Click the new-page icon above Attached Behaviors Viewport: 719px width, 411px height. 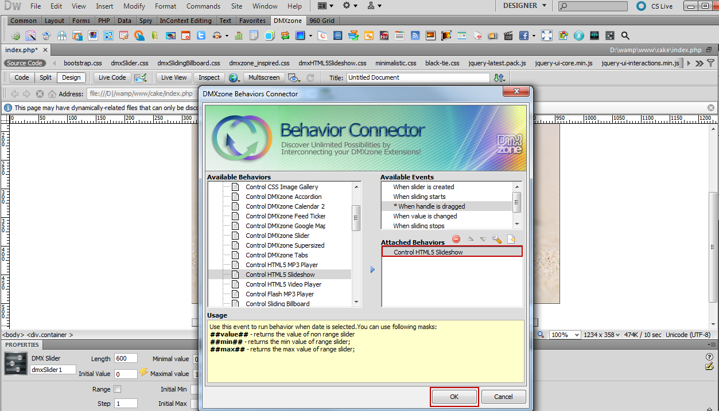click(x=511, y=239)
